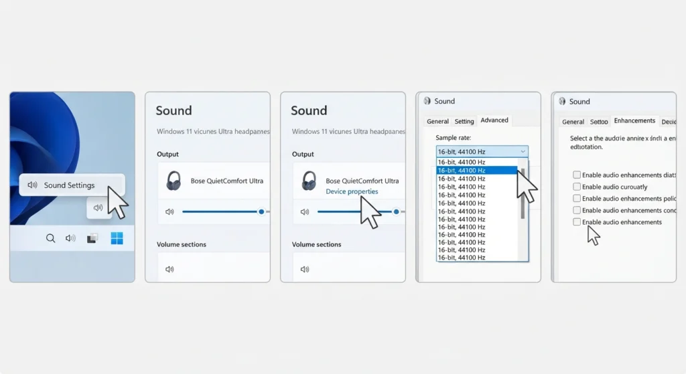The height and width of the screenshot is (374, 686).
Task: Open the Windows Start button
Action: click(117, 238)
